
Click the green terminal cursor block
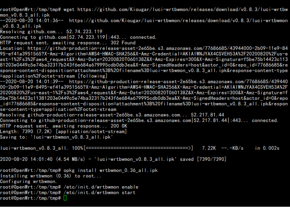65,198
